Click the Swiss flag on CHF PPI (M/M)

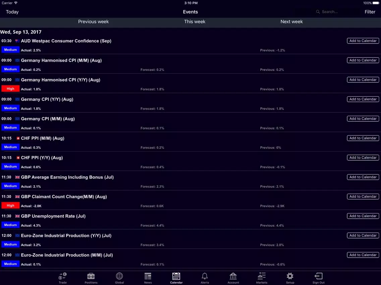[x=18, y=138]
